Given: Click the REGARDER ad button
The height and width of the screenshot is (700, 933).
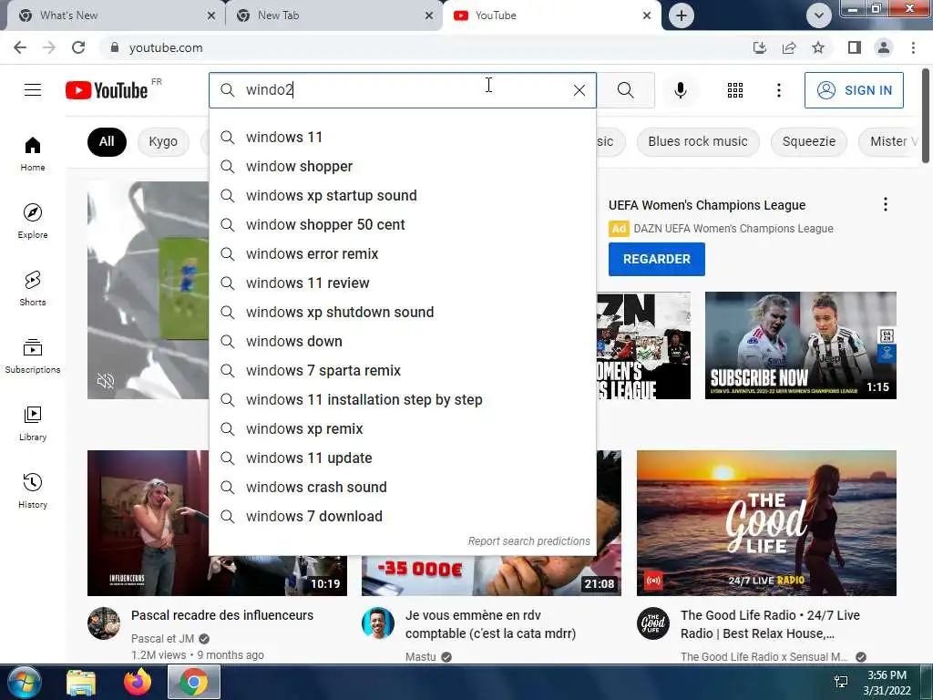Looking at the screenshot, I should (656, 259).
